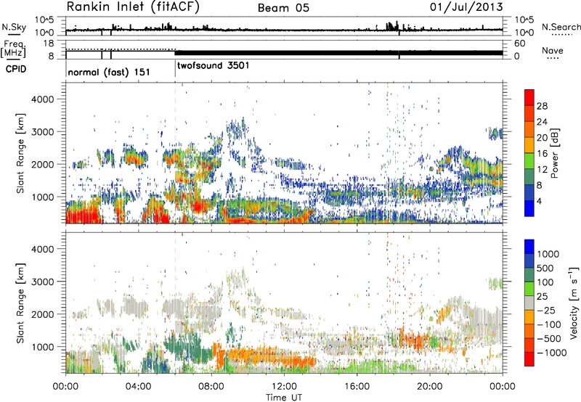Click the 'Time UT' axis title
Screen dimensions: 581x402
click(x=284, y=398)
